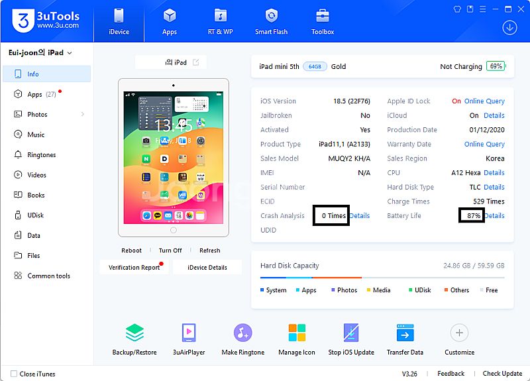This screenshot has height=381, width=530.
Task: Click the Refresh button
Action: (209, 250)
